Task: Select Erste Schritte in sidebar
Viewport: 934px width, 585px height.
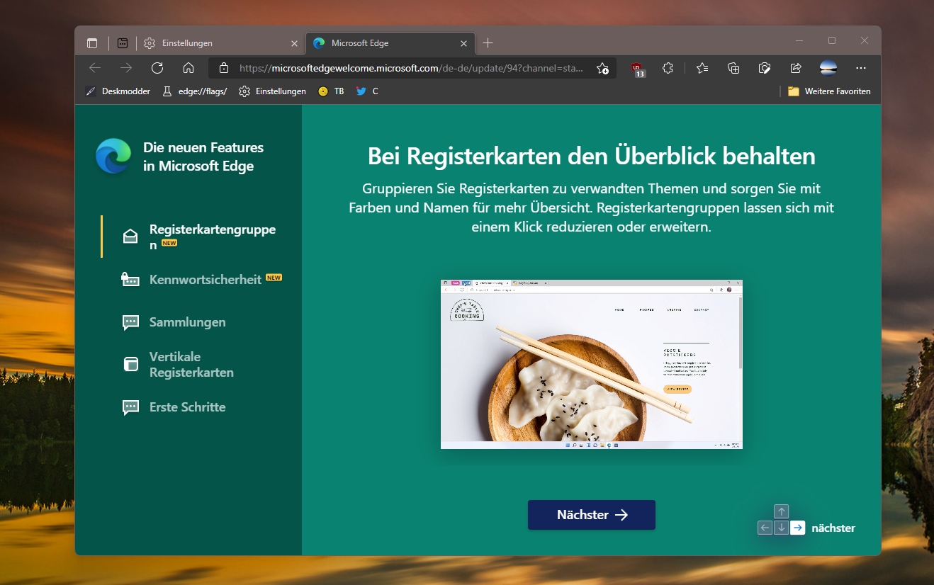Action: (x=174, y=407)
